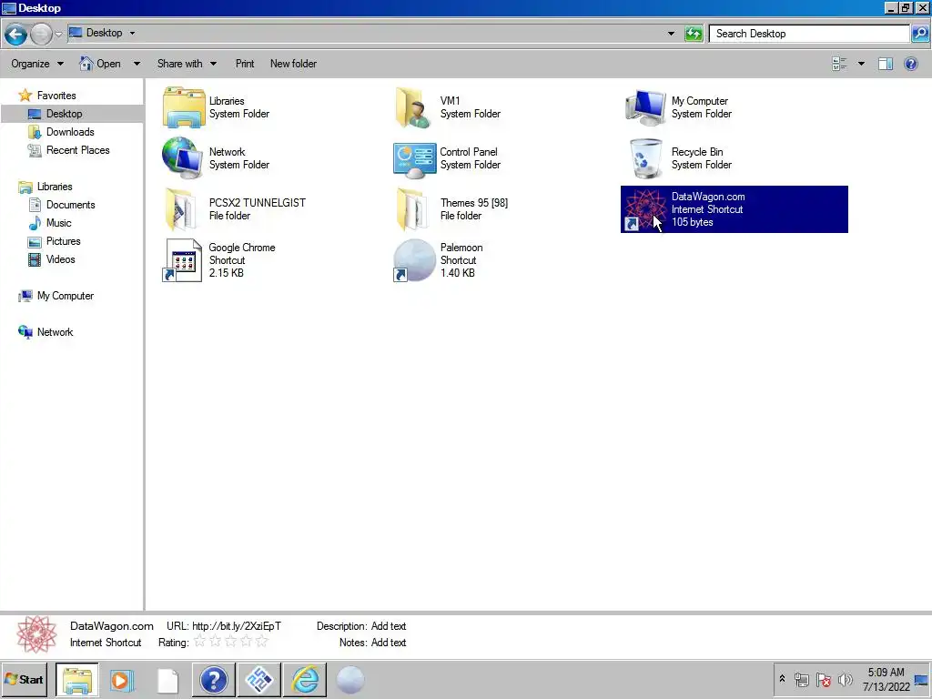
Task: Open the Share with dropdown
Action: point(187,64)
